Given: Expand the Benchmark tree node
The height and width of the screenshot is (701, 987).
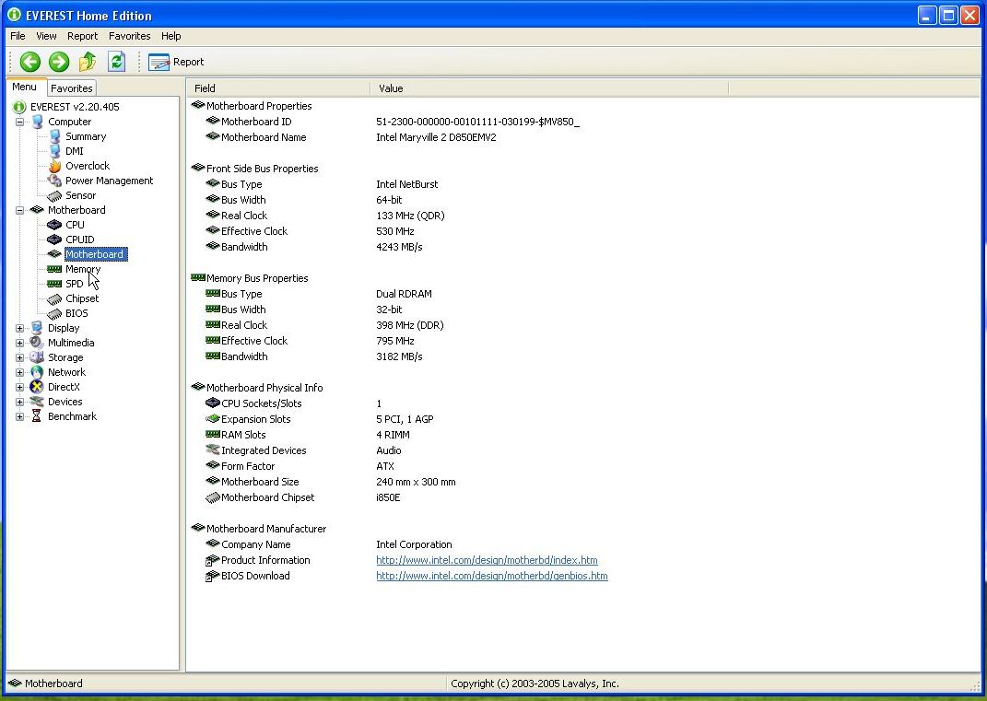Looking at the screenshot, I should 20,416.
